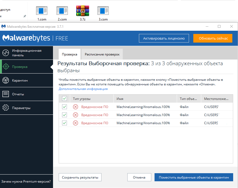The width and height of the screenshot is (238, 188).
Task: Open the Дополнительная информация link
Action: pos(83,89)
